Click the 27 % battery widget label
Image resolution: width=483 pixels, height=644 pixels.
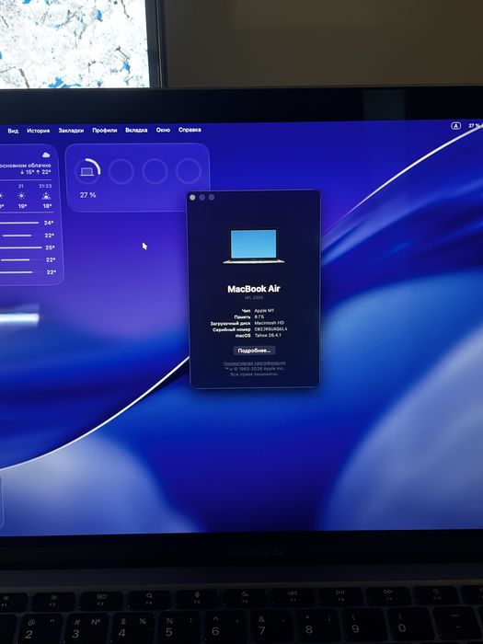88,195
